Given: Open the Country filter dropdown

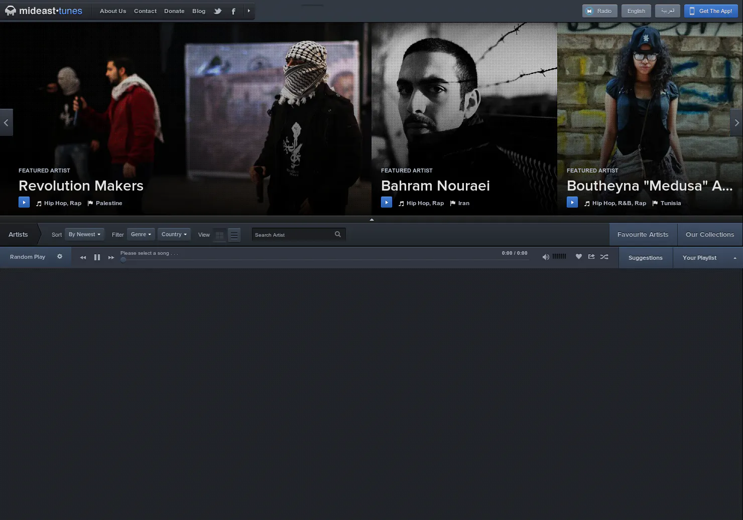Looking at the screenshot, I should [174, 234].
